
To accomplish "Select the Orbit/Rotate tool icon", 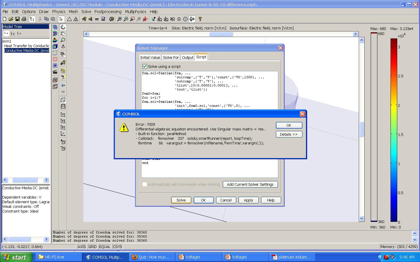I will [63, 27].
